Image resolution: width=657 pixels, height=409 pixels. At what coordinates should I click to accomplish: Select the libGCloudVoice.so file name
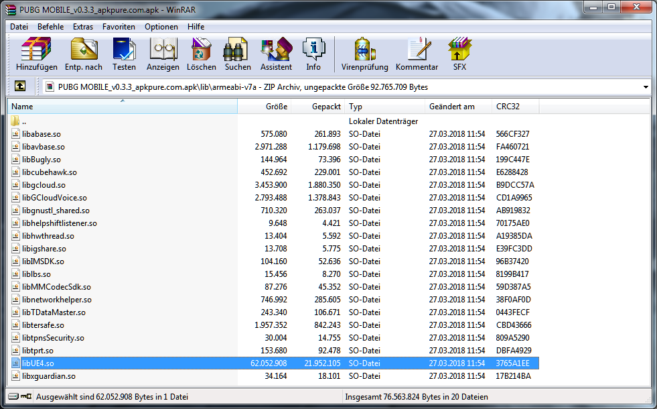pos(54,198)
